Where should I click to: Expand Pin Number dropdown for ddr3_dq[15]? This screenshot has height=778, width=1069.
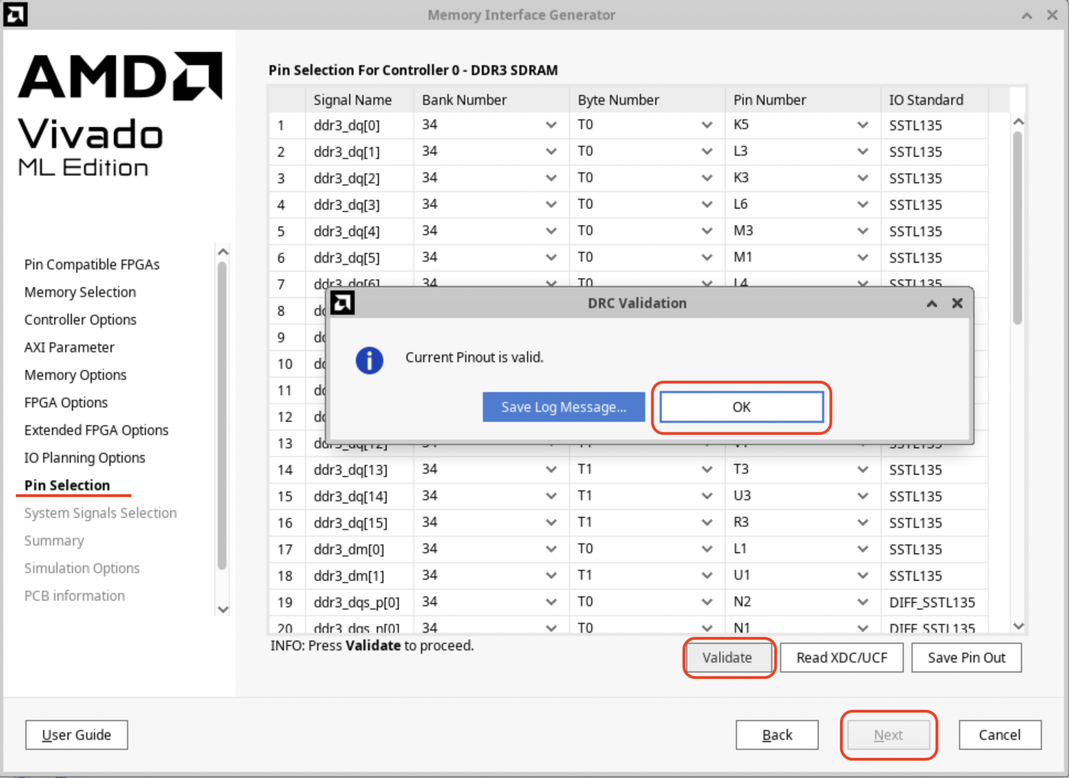tap(862, 523)
